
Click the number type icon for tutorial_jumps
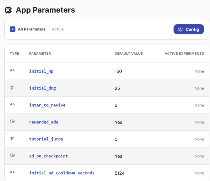12,138
